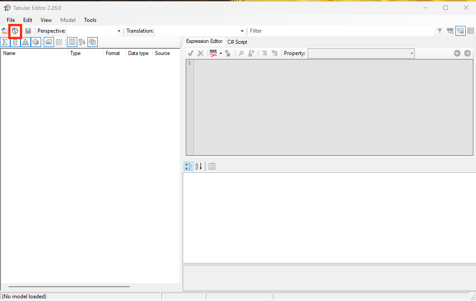This screenshot has height=301, width=476.
Task: Click the Data type column header
Action: (x=138, y=53)
